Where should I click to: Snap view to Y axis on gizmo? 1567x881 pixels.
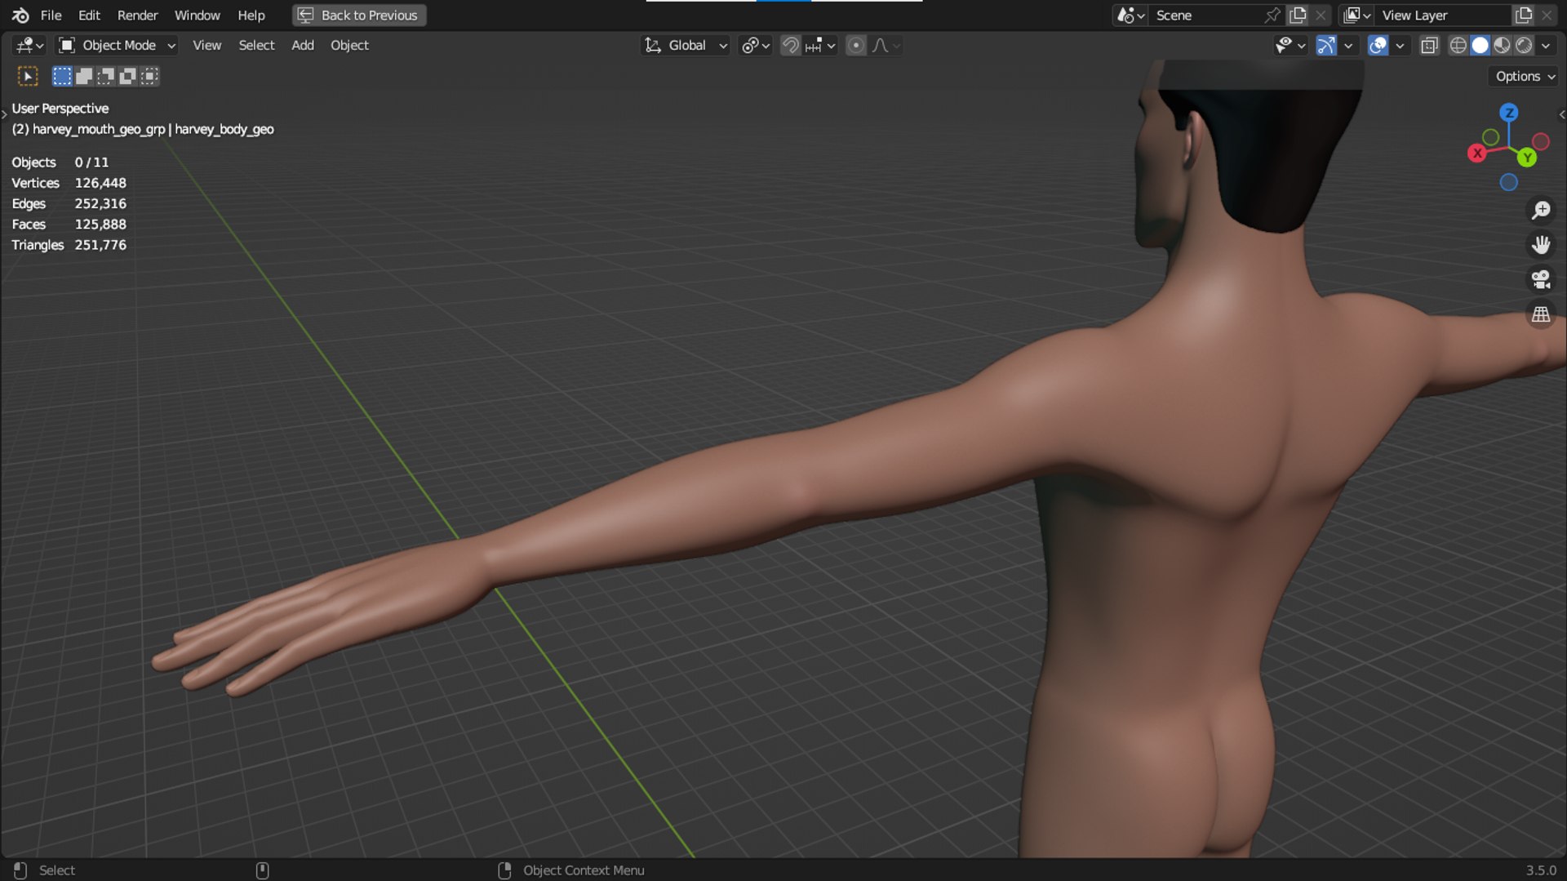(x=1527, y=157)
